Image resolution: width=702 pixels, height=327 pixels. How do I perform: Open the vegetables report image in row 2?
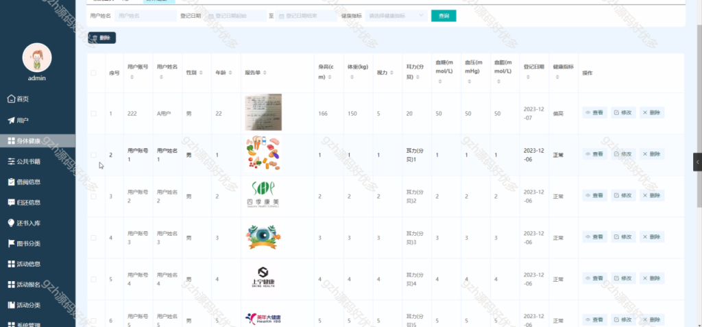(x=263, y=153)
